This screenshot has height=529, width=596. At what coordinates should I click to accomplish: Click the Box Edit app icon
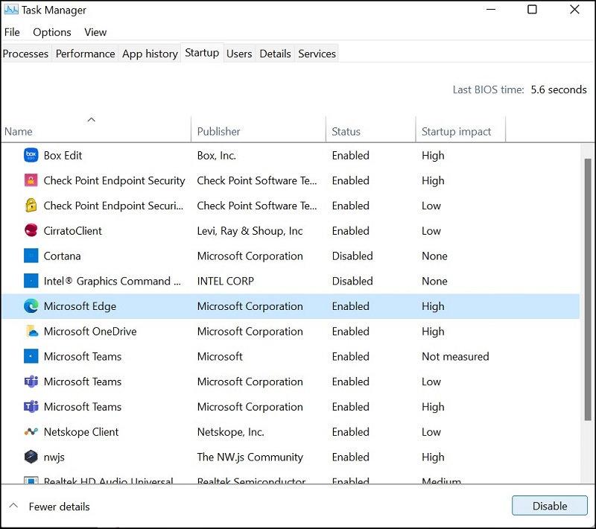[x=31, y=155]
